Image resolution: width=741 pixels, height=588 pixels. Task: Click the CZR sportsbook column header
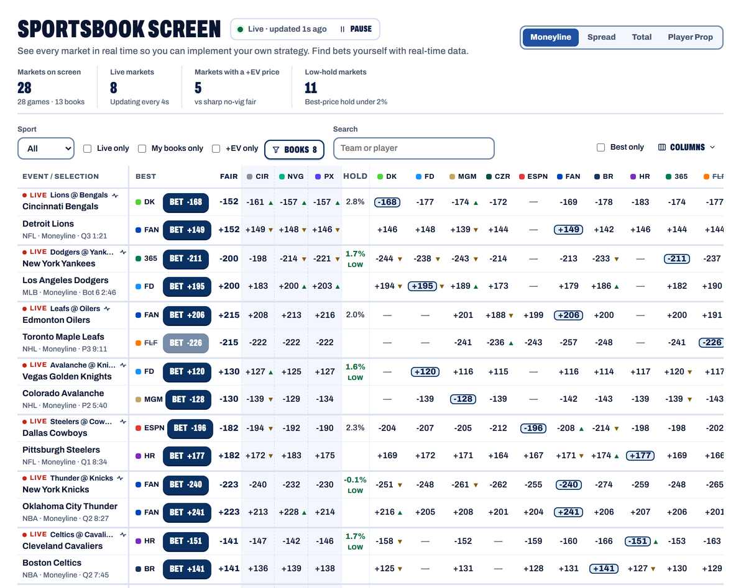(x=498, y=176)
